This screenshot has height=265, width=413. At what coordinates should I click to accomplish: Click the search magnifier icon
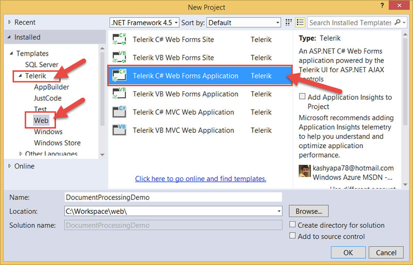coord(398,23)
